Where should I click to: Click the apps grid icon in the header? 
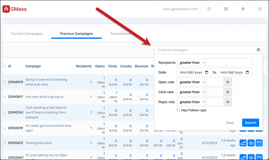coord(226,9)
